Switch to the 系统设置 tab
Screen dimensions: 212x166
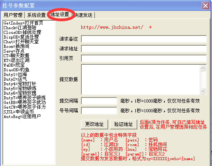click(36, 15)
